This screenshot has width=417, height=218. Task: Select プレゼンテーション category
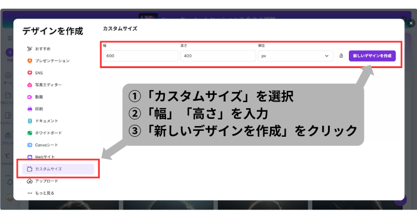pos(58,61)
